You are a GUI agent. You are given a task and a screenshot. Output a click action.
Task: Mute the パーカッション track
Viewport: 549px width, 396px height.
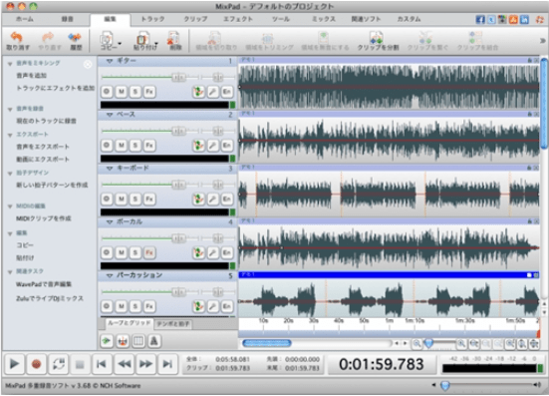(122, 306)
